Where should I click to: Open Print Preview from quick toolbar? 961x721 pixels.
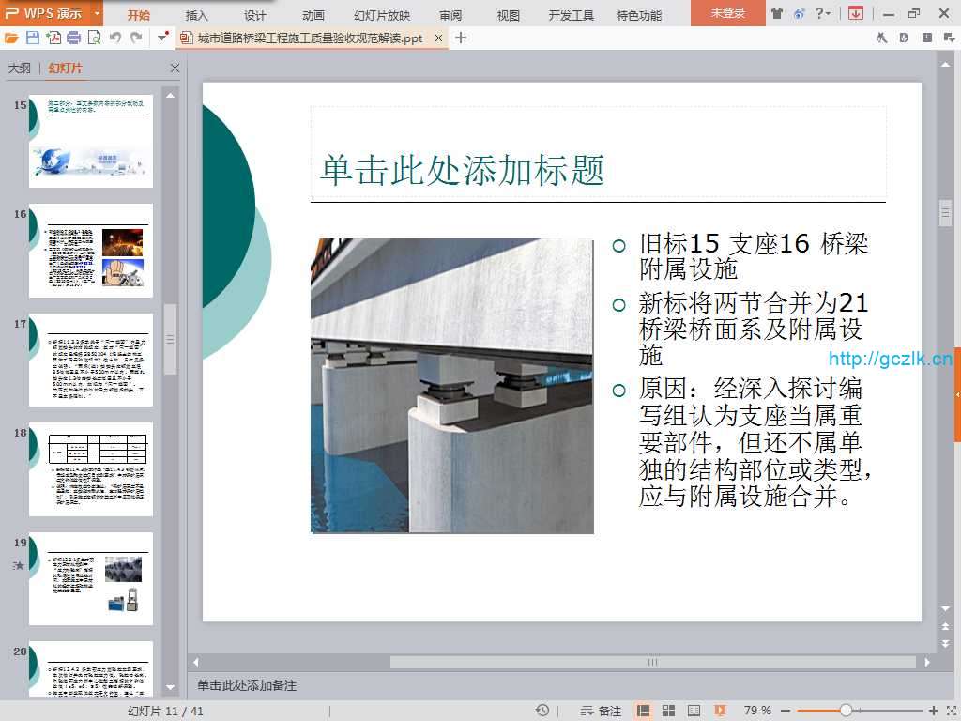point(94,38)
